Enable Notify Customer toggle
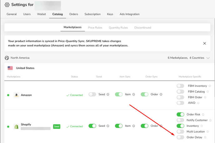Viewport: 215px width, 143px height. [180, 120]
